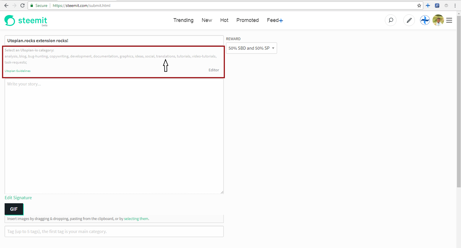Click the pencil icon to write post
461x248 pixels.
pyautogui.click(x=409, y=20)
